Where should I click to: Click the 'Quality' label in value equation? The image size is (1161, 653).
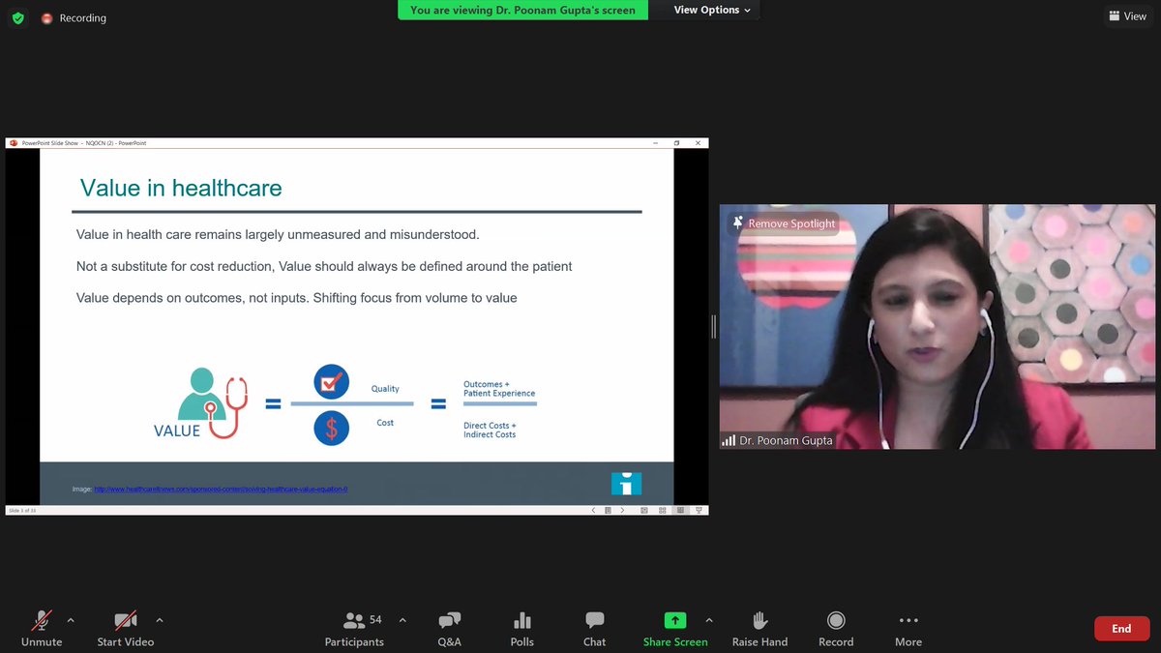385,389
